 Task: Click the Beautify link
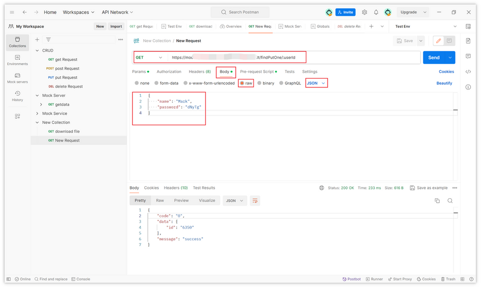click(x=444, y=83)
